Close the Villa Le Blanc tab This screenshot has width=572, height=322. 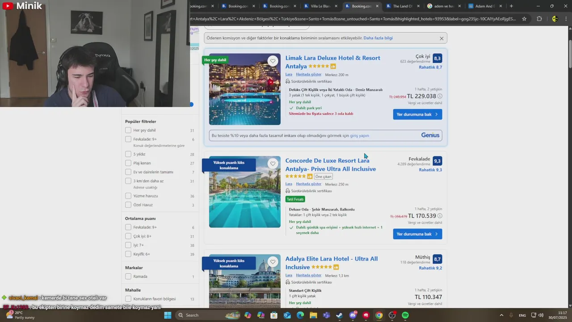[x=336, y=6]
